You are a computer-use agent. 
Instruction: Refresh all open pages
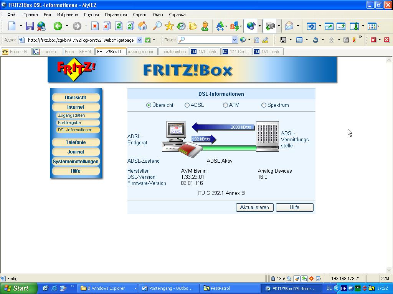pyautogui.click(x=130, y=26)
